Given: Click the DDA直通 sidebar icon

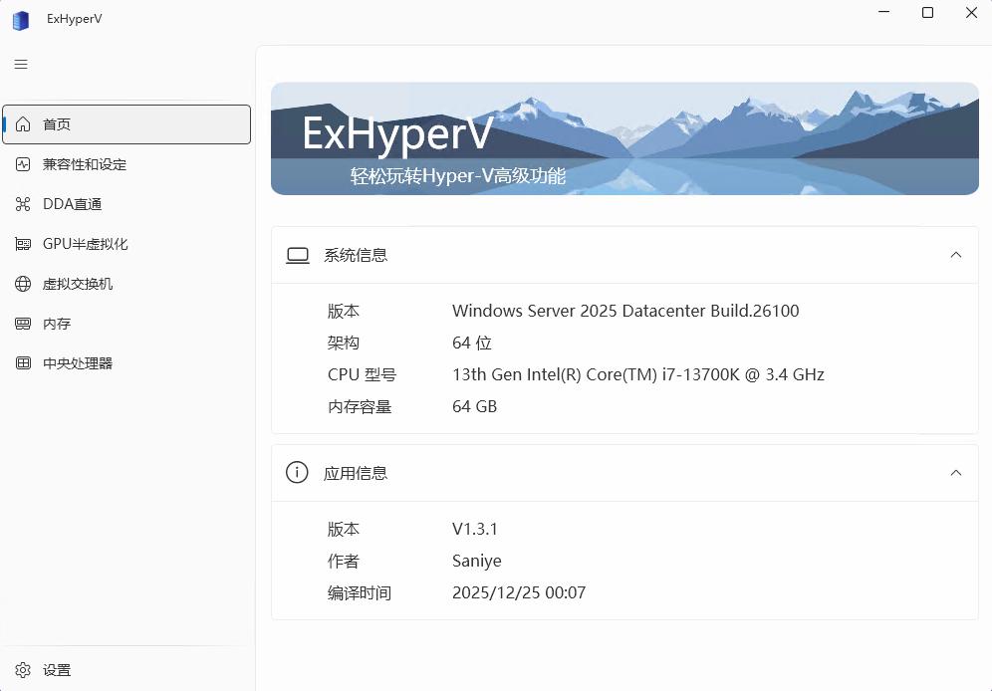Looking at the screenshot, I should click(23, 204).
